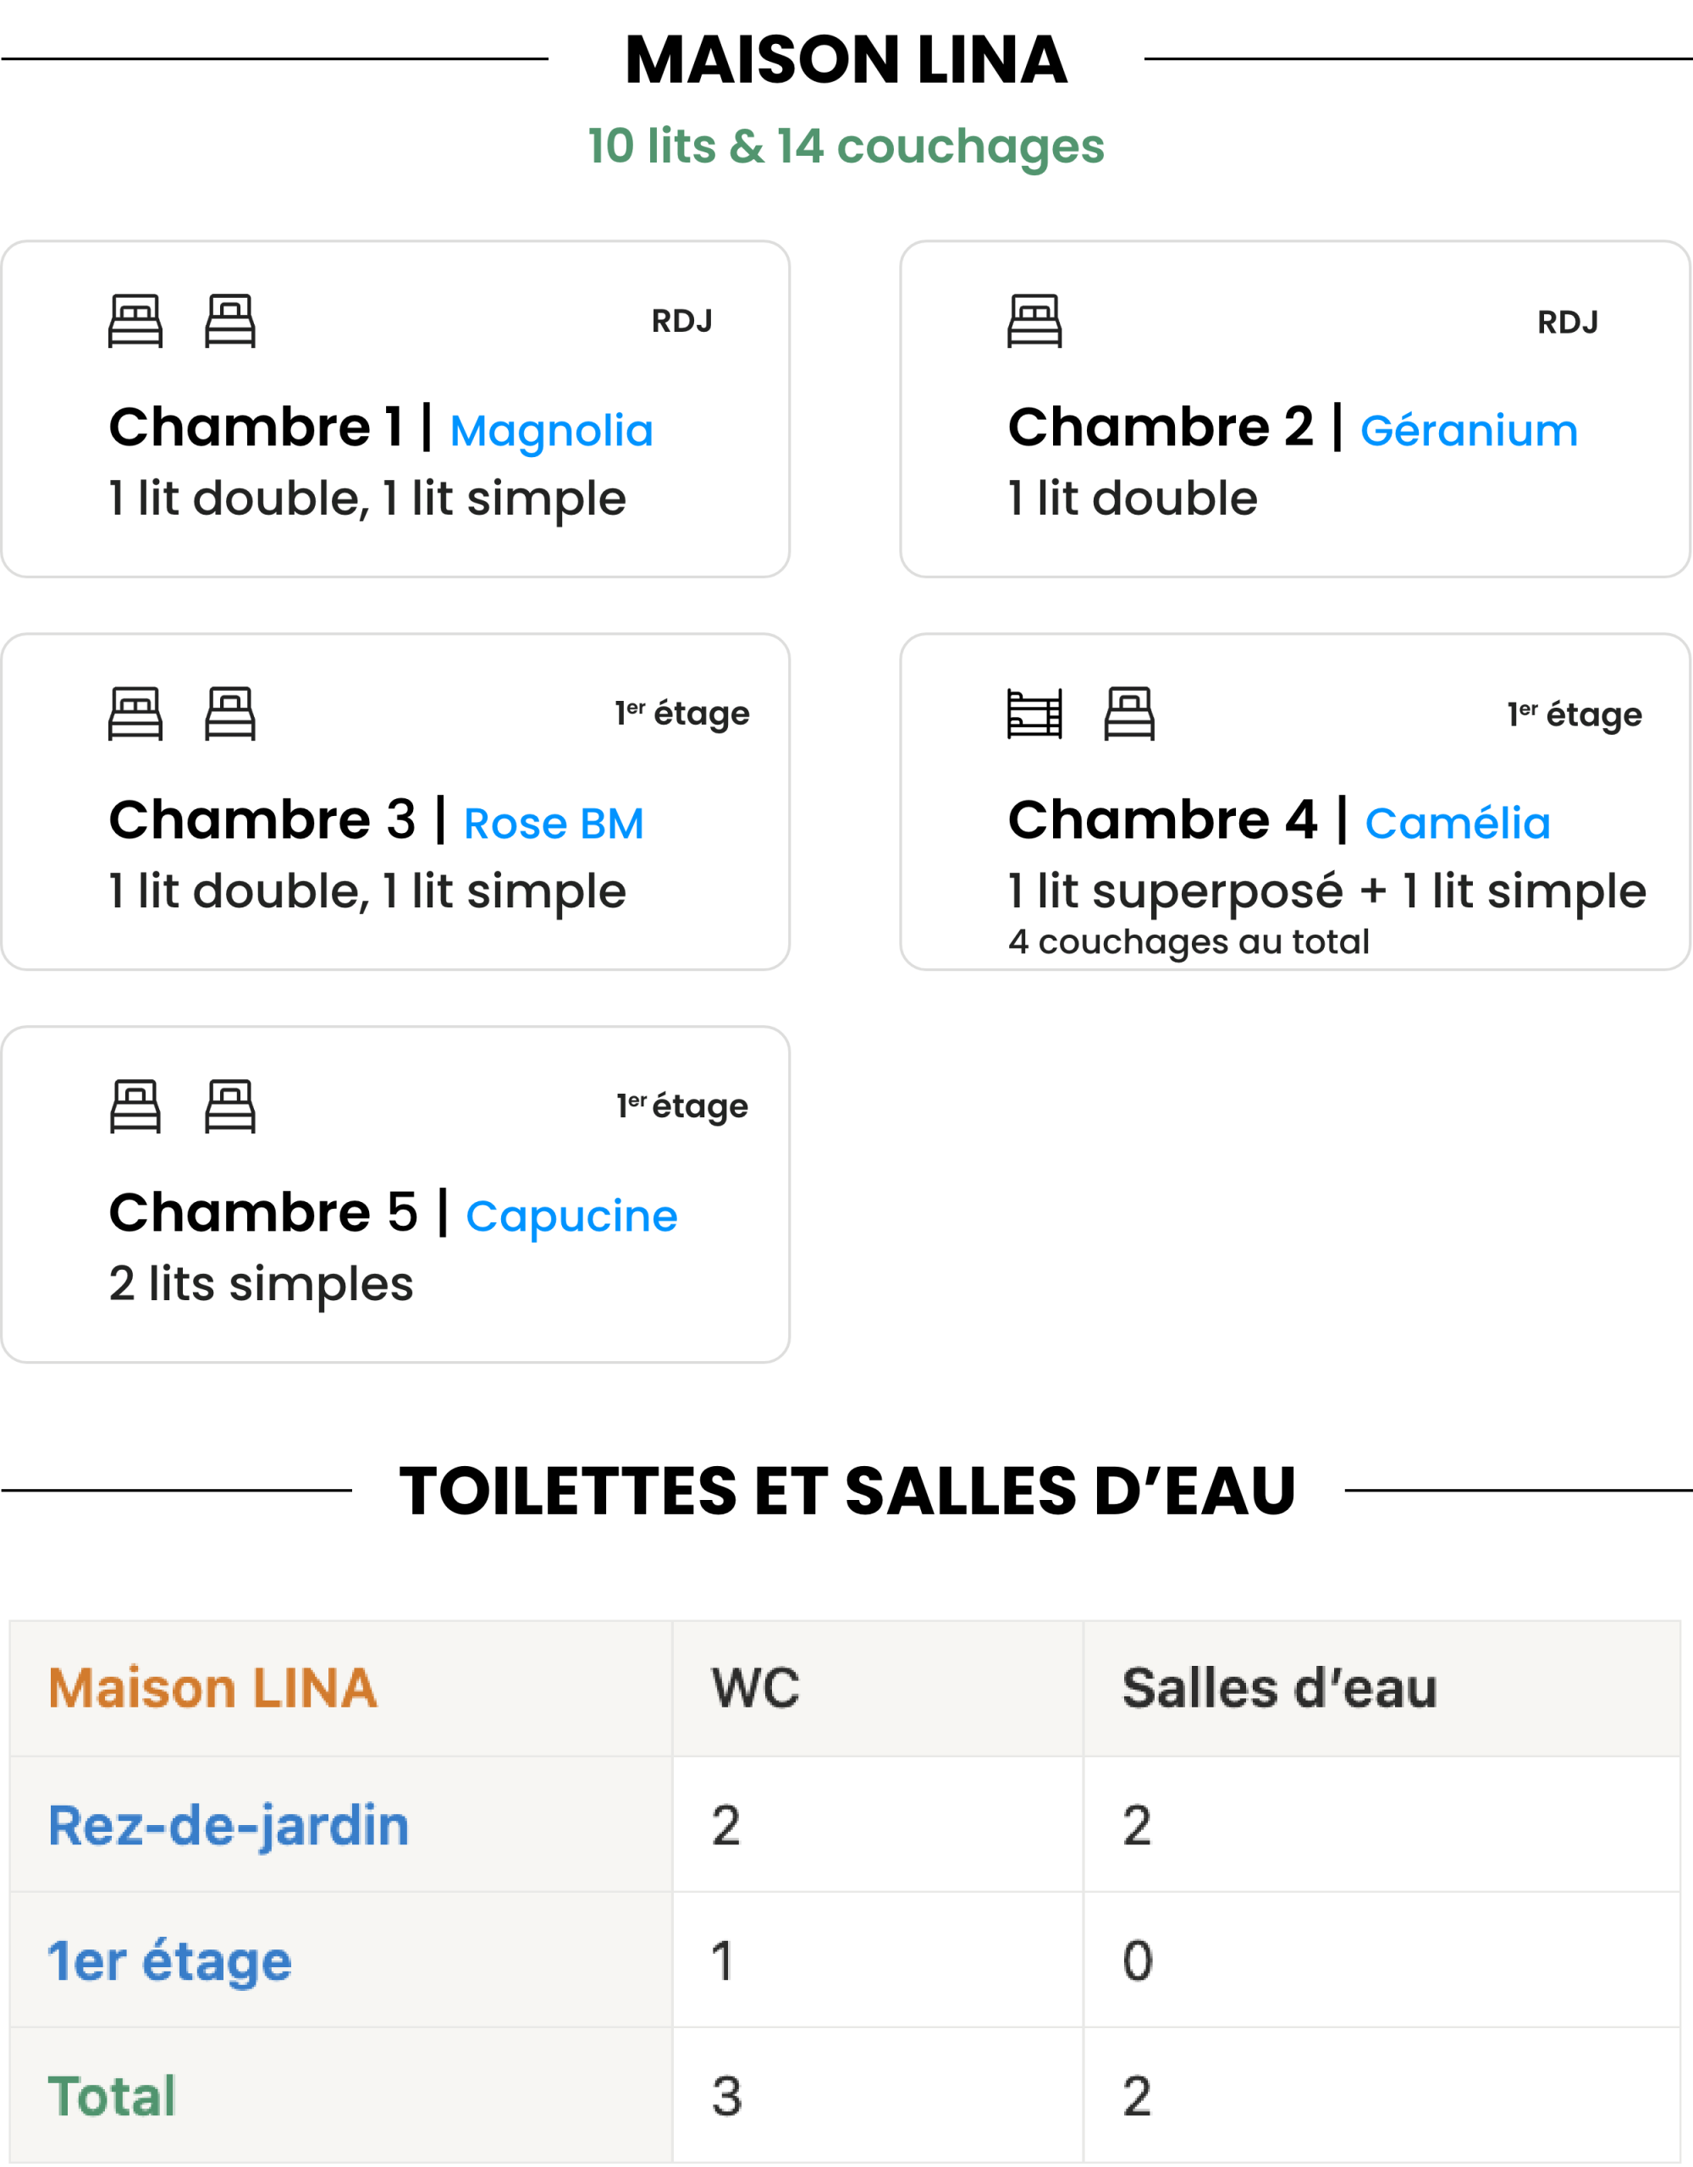Click the second single bed icon in Chambre 5
This screenshot has height=2167, width=1693.
coord(230,1106)
